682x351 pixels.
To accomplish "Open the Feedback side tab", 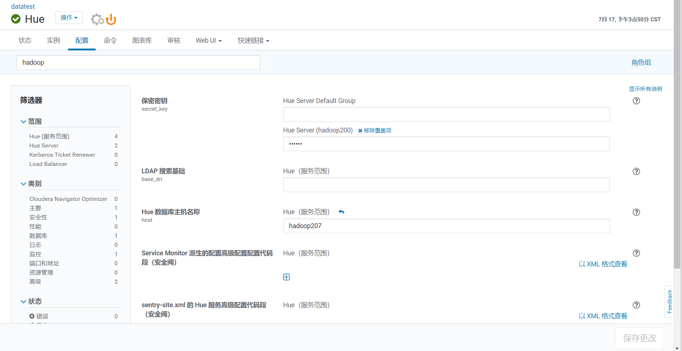I will coord(669,301).
